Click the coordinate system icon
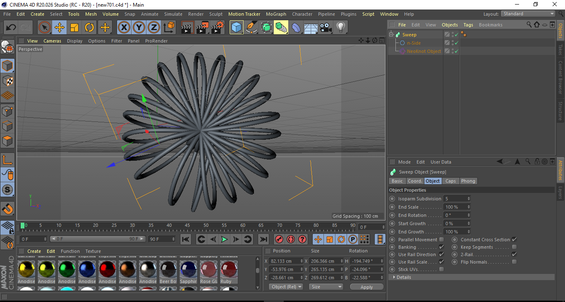 point(169,28)
